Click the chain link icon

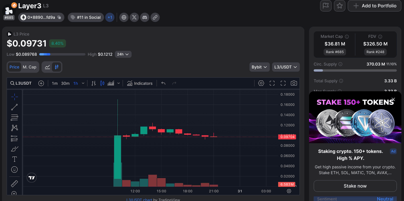(x=155, y=17)
